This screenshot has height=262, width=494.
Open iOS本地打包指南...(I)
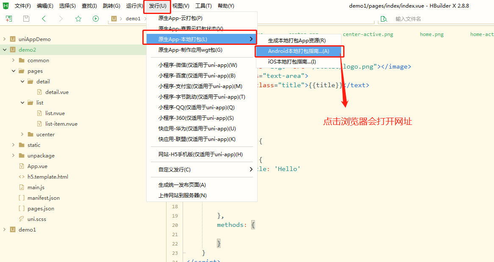(299, 62)
